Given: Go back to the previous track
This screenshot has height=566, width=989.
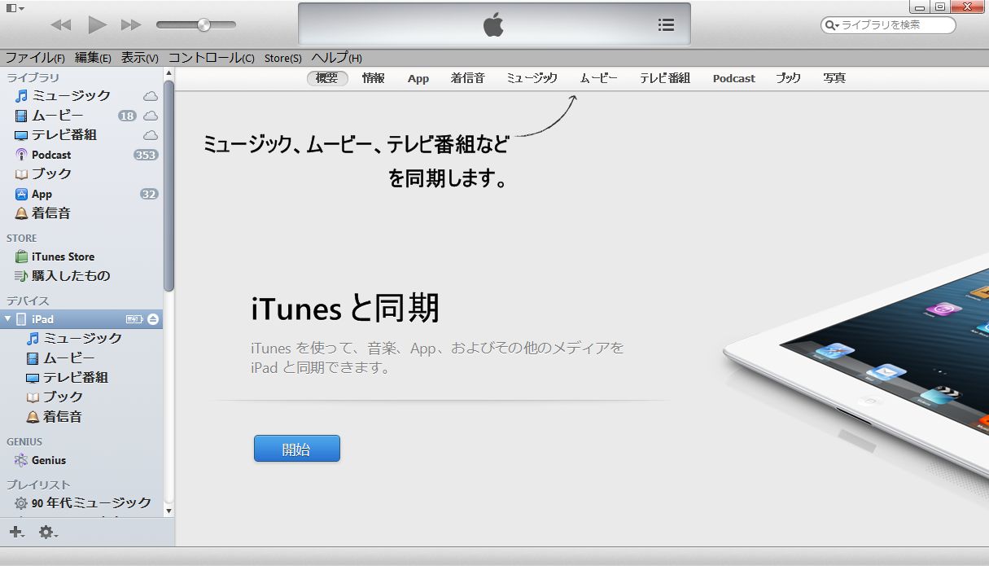Looking at the screenshot, I should click(x=61, y=24).
